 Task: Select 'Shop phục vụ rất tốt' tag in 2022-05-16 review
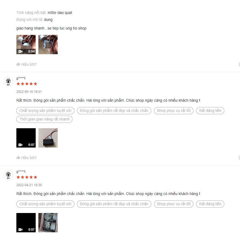[174, 111]
